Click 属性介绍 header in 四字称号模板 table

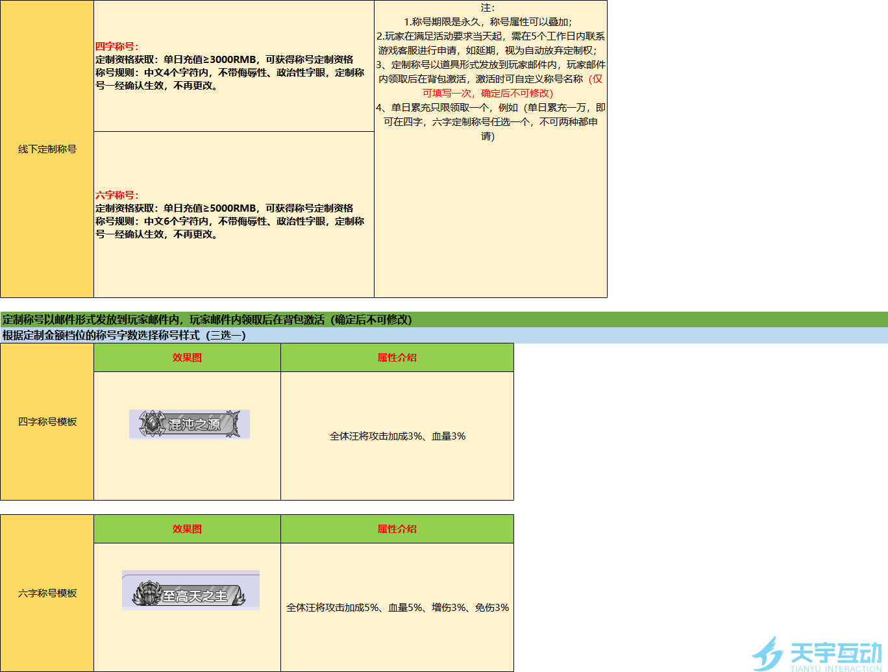point(397,358)
